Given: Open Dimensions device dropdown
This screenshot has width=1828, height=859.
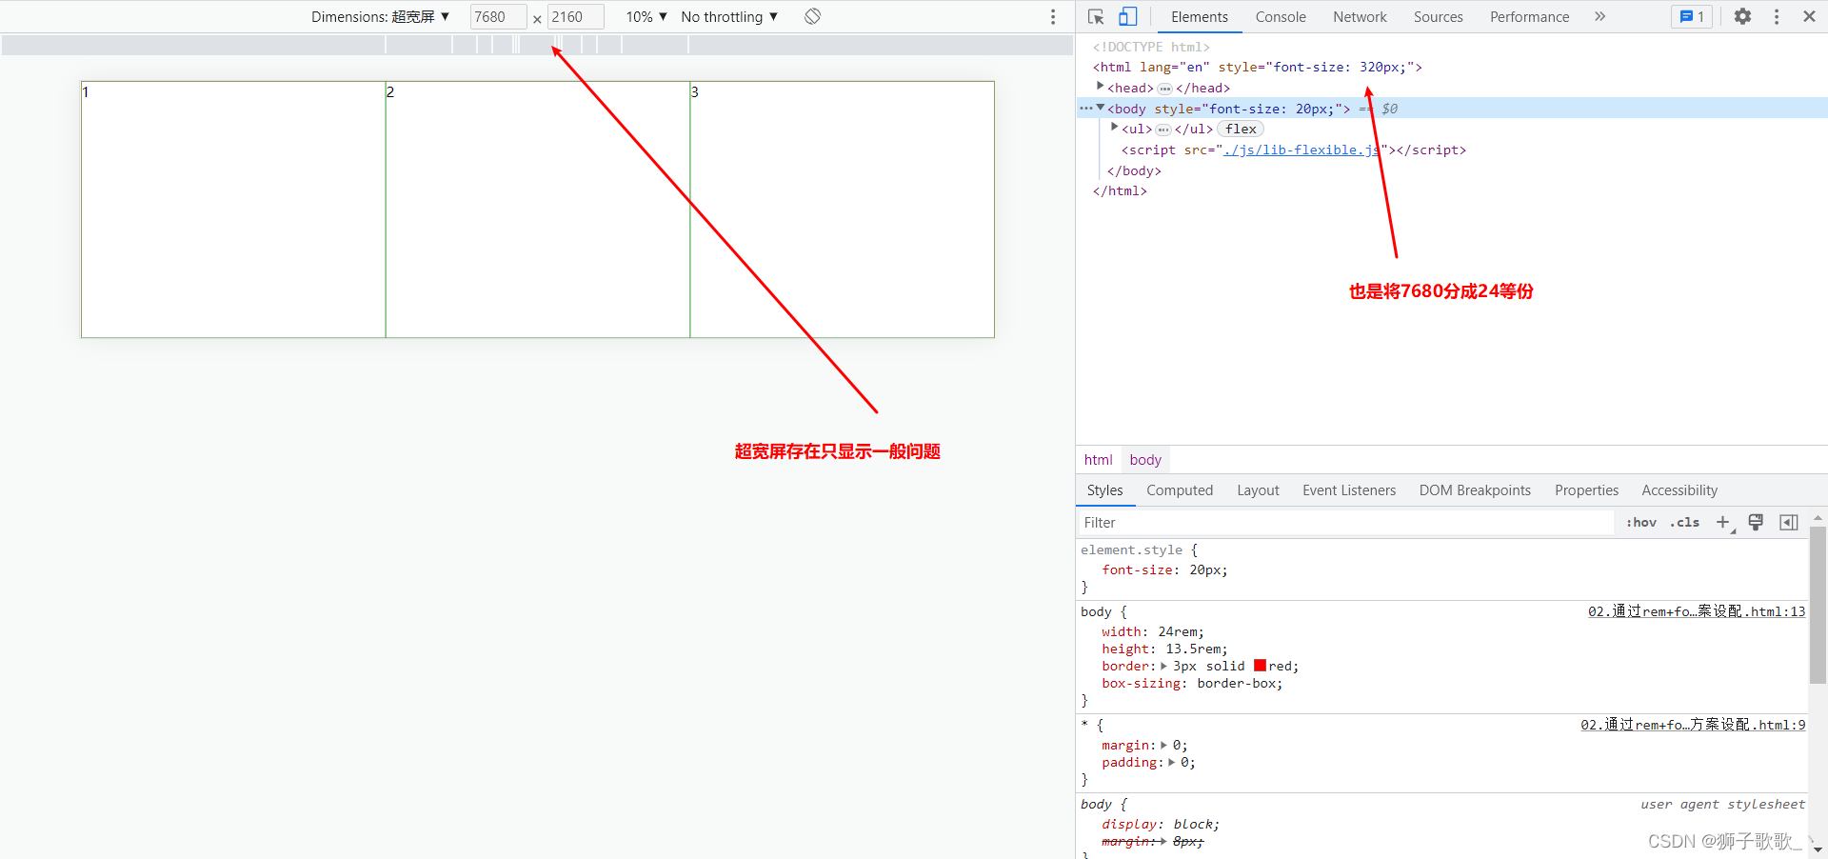Looking at the screenshot, I should pos(380,16).
